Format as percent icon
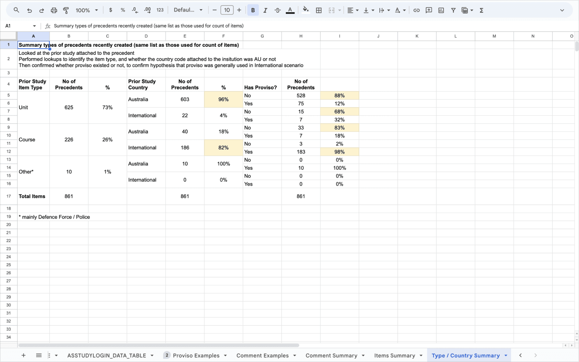This screenshot has height=362, width=579. [123, 10]
